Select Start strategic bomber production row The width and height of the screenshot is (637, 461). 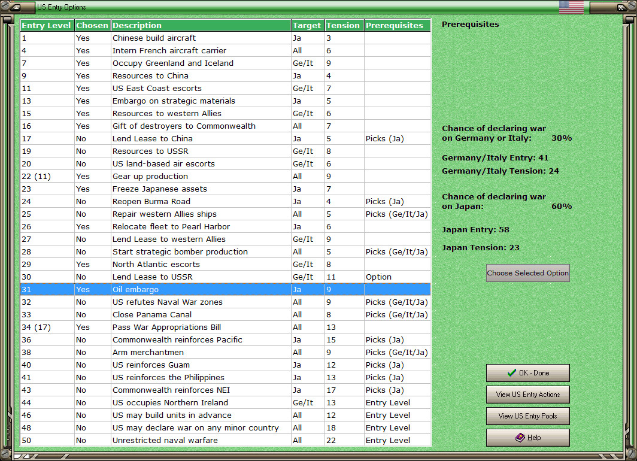[226, 252]
